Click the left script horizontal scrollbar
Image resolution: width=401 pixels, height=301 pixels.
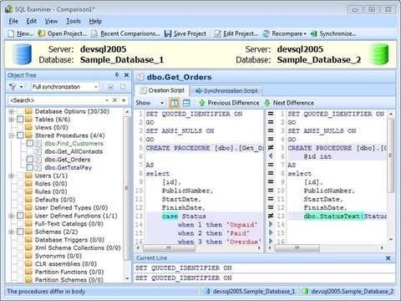[x=200, y=247]
